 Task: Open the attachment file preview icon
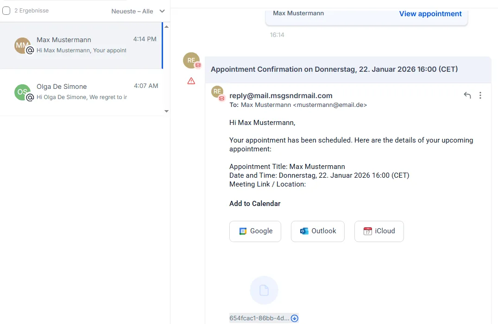(264, 290)
